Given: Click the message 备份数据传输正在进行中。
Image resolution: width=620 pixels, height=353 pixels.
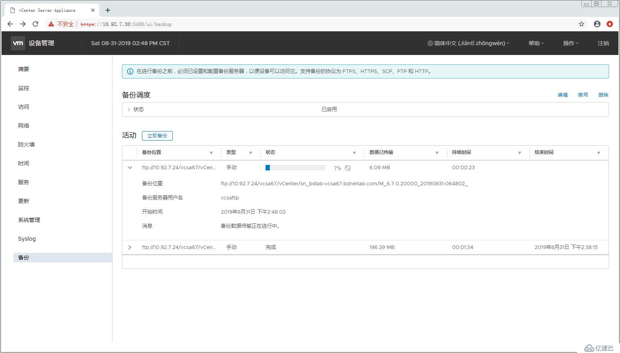Looking at the screenshot, I should coord(251,226).
